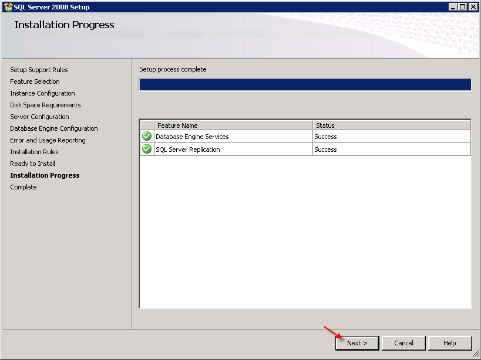Click the window resize grip in corner
Image resolution: width=481 pixels, height=360 pixels.
(x=476, y=355)
